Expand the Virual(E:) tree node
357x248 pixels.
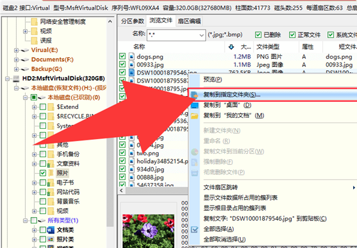pos(16,50)
